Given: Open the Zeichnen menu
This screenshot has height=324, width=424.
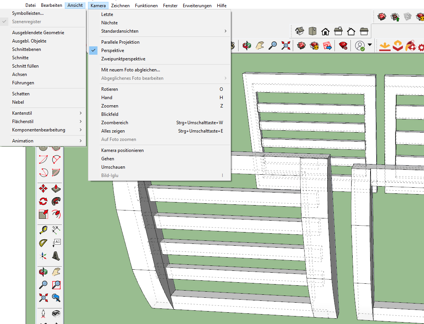Looking at the screenshot, I should coord(120,6).
